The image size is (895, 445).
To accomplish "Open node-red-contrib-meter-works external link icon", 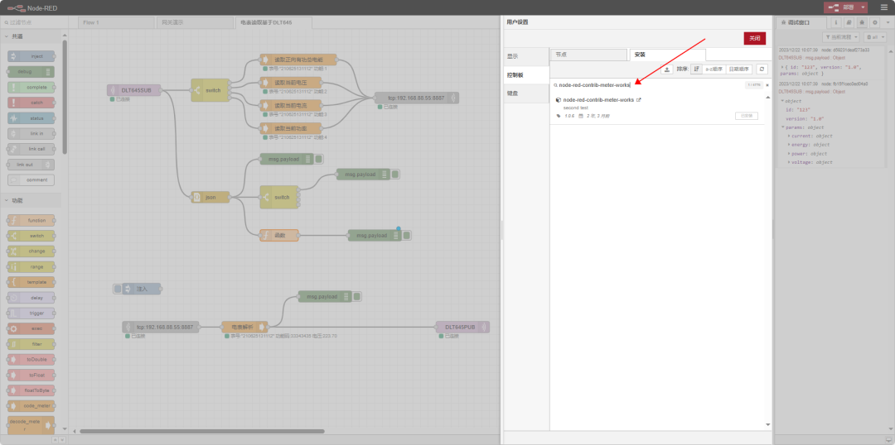I will (638, 99).
